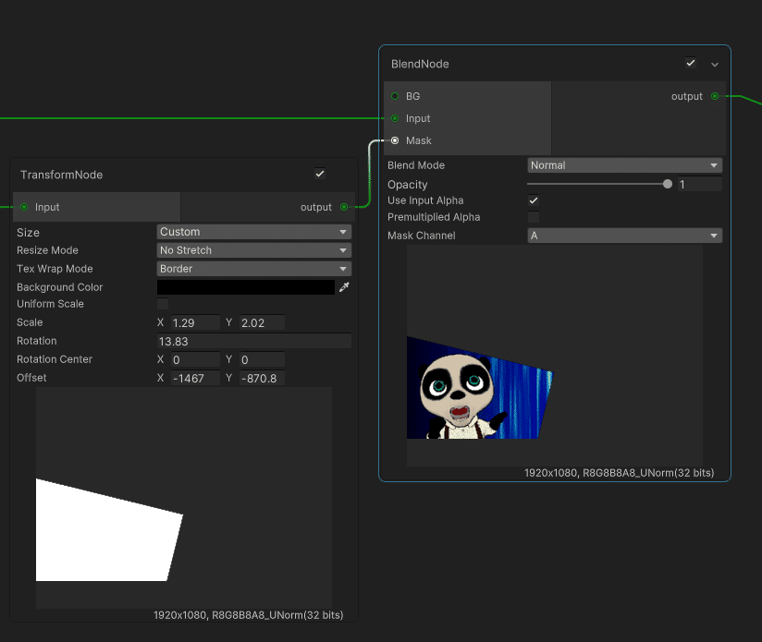The image size is (762, 642).
Task: Toggle TransformNode enabled checkbox in header
Action: coord(320,174)
